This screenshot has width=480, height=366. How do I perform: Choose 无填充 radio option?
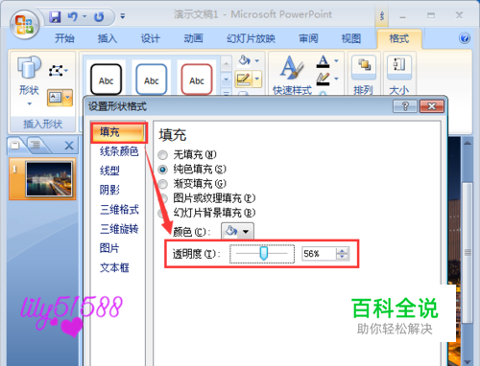[162, 155]
